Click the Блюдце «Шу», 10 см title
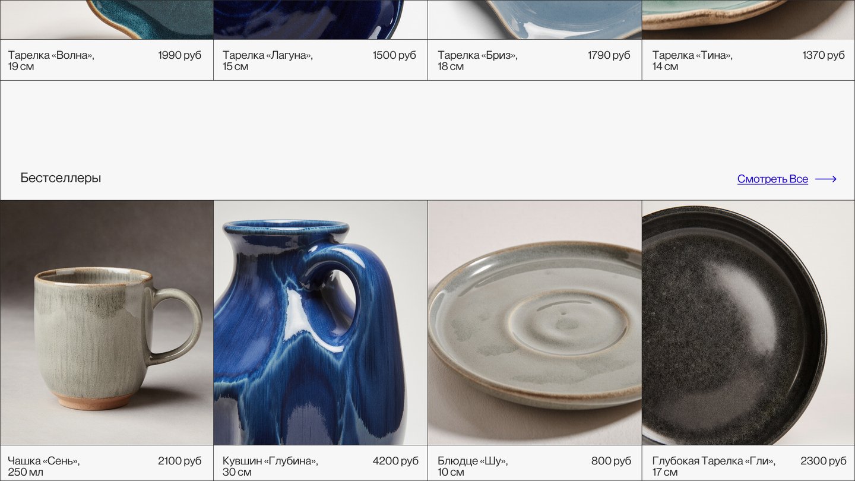This screenshot has height=481, width=855. point(473,466)
